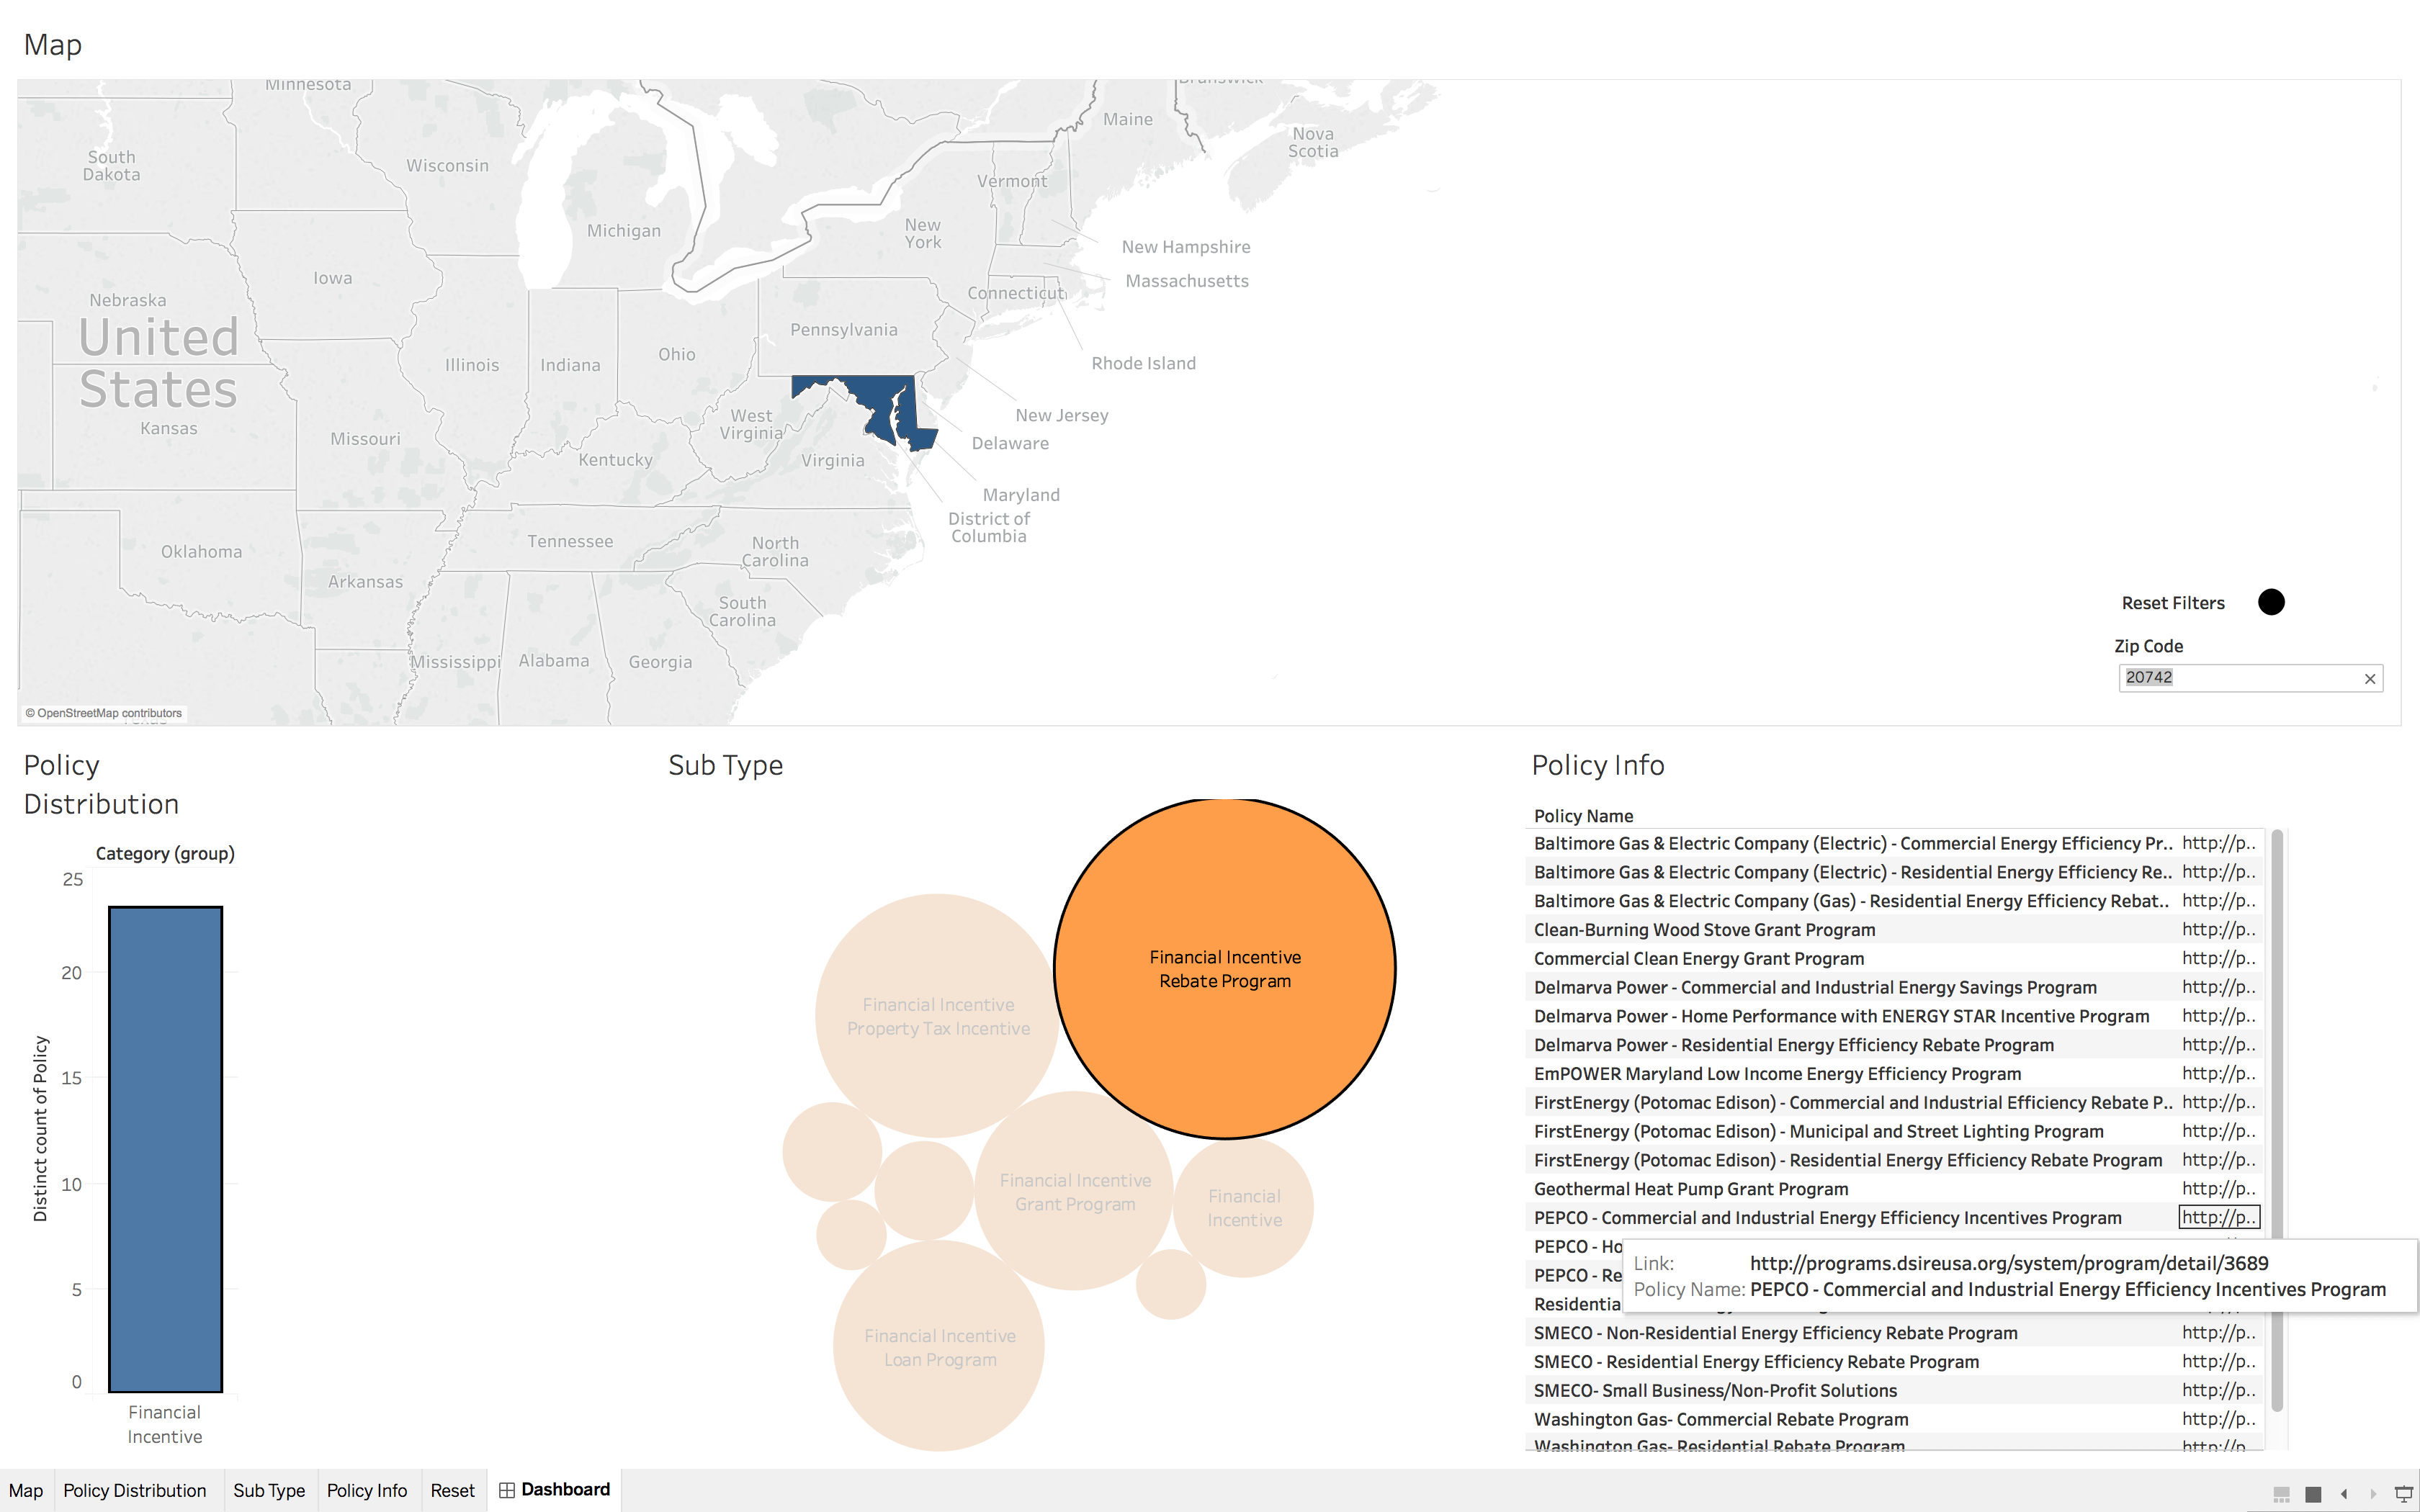Open Clean-Burning Wood Stove Grant link
2420x1512 pixels.
point(2217,930)
